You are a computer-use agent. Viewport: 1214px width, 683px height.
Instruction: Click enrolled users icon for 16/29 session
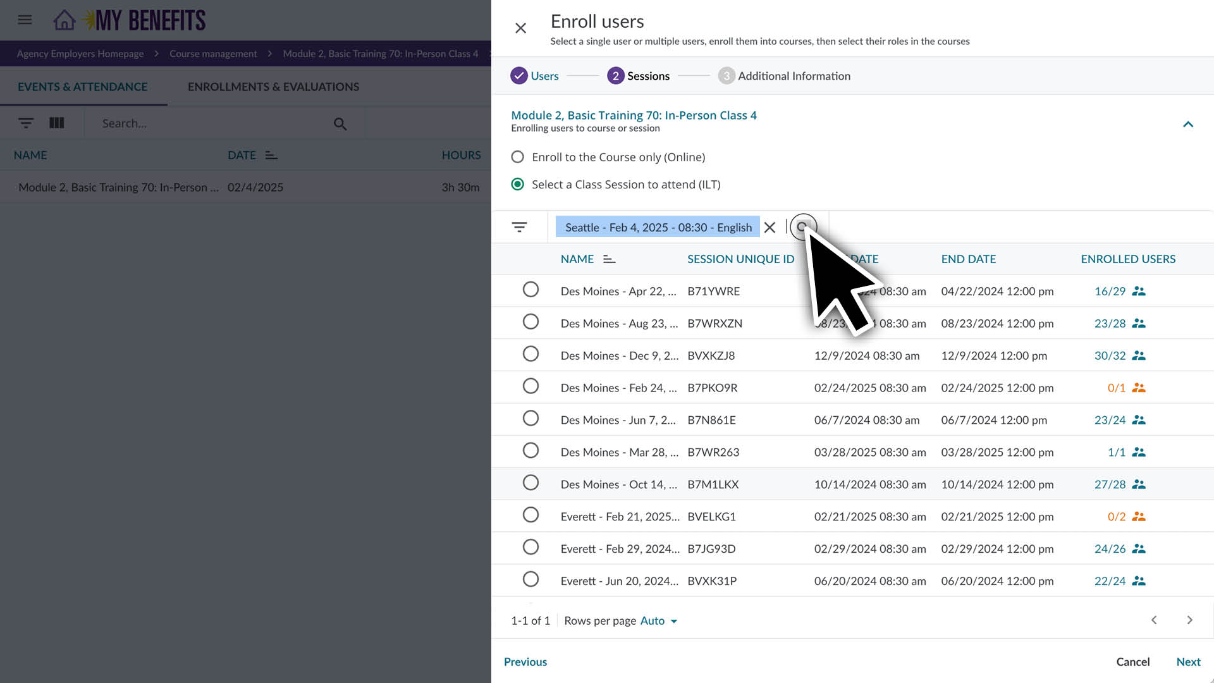point(1138,291)
